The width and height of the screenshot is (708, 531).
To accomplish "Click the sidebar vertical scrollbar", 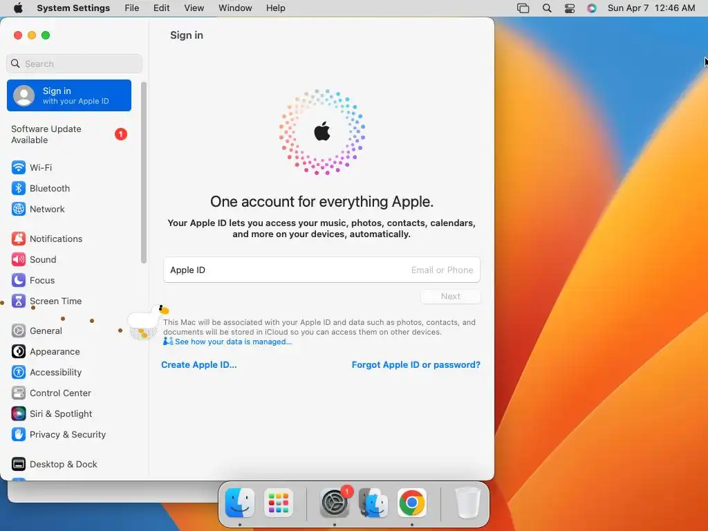I will [144, 172].
